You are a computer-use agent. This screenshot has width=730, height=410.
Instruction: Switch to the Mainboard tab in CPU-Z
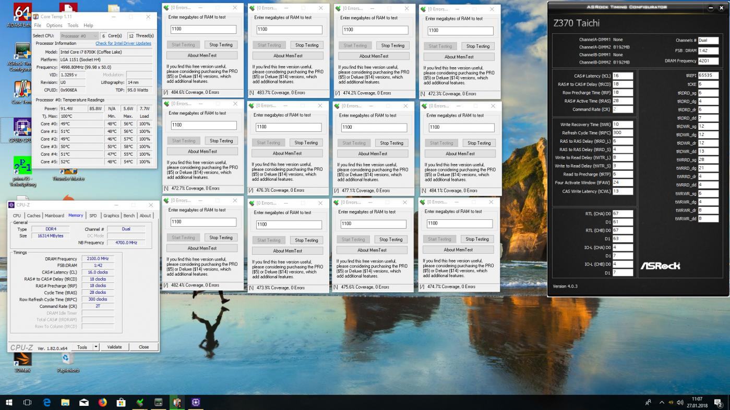54,215
